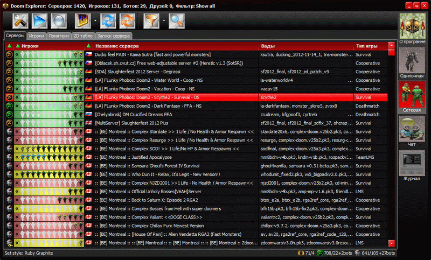Open the ZD табло tab
The image size is (431, 260).
coord(83,36)
